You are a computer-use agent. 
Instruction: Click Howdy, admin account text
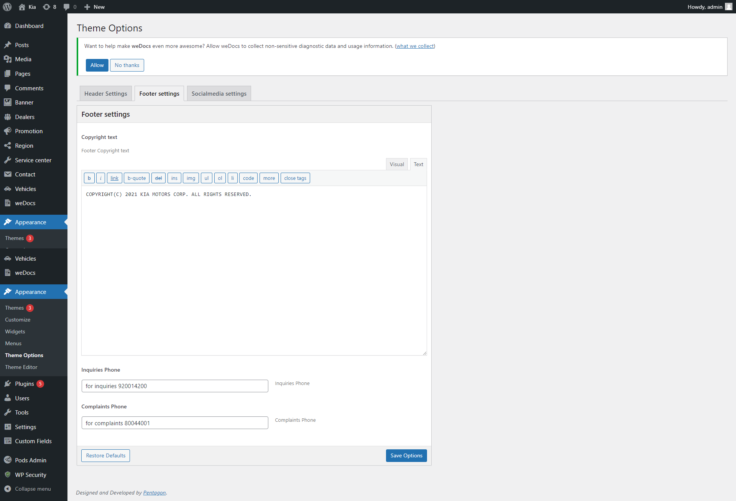pos(705,7)
